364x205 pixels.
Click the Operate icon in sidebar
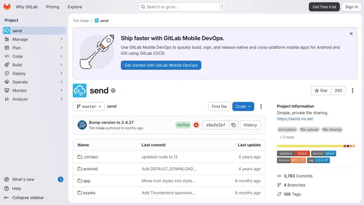[x=7, y=82]
